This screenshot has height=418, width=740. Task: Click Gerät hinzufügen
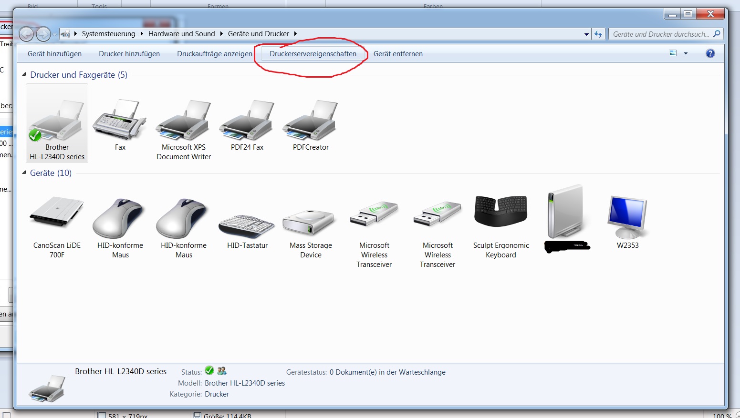(54, 54)
